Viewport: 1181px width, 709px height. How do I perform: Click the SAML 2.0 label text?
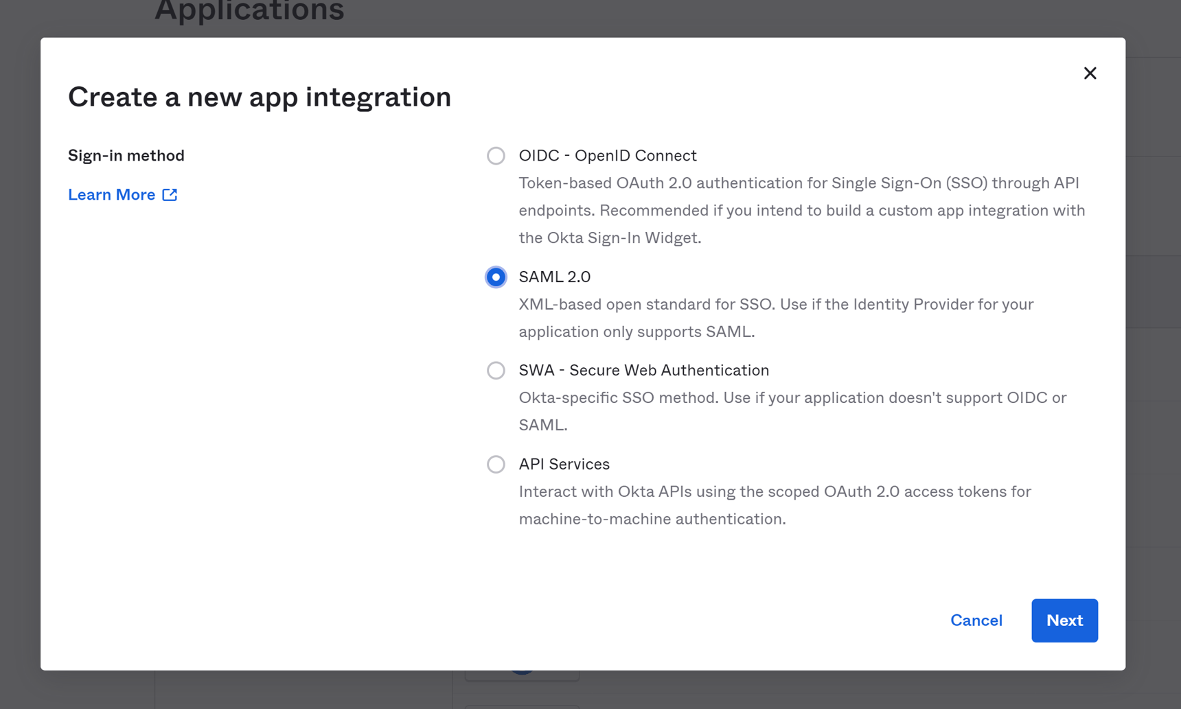click(x=554, y=277)
